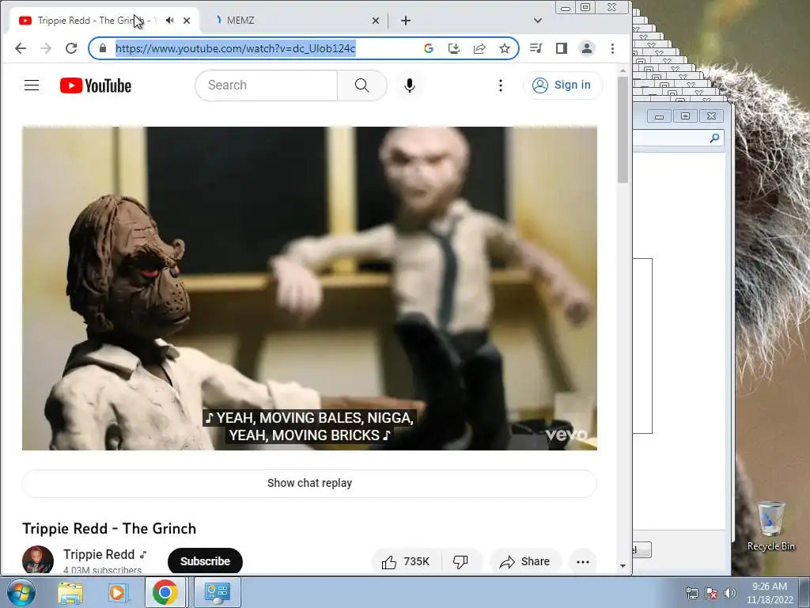Click the search magnifier in the background window
This screenshot has height=608, width=810.
tap(714, 138)
